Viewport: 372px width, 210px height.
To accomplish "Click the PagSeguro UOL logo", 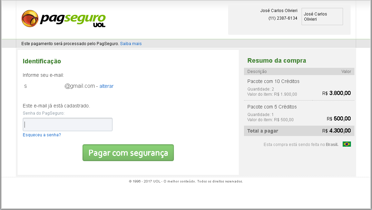I will click(x=63, y=19).
